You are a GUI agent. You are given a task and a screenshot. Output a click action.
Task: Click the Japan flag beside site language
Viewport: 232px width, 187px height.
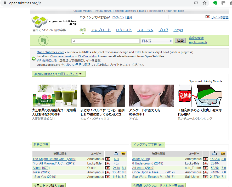click(208, 17)
